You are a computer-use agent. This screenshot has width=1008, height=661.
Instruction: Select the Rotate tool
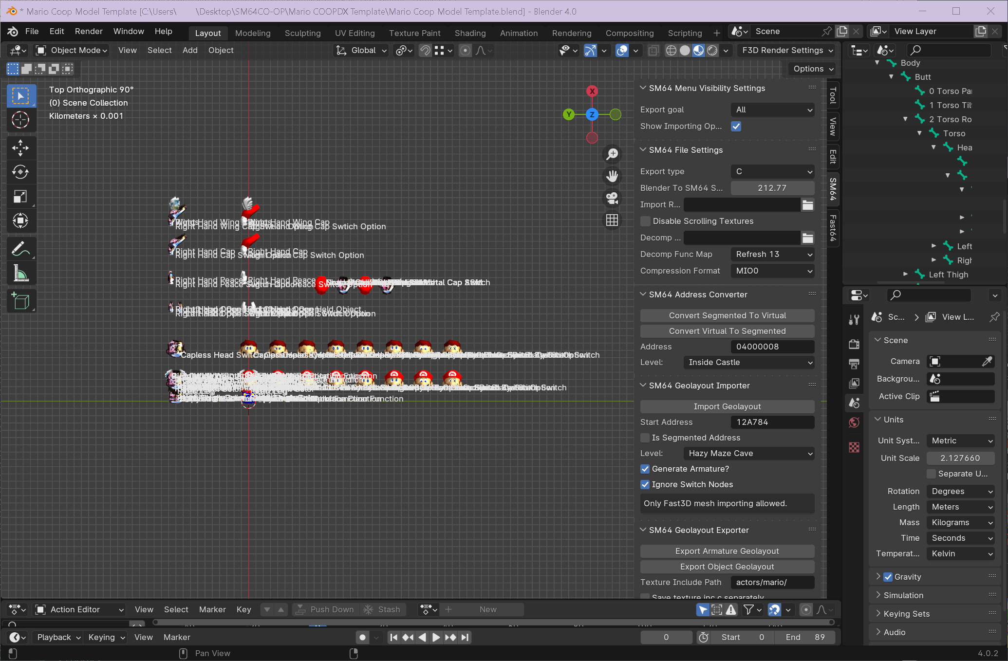20,172
